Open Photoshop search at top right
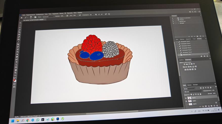222x124 pixels. coord(193,12)
